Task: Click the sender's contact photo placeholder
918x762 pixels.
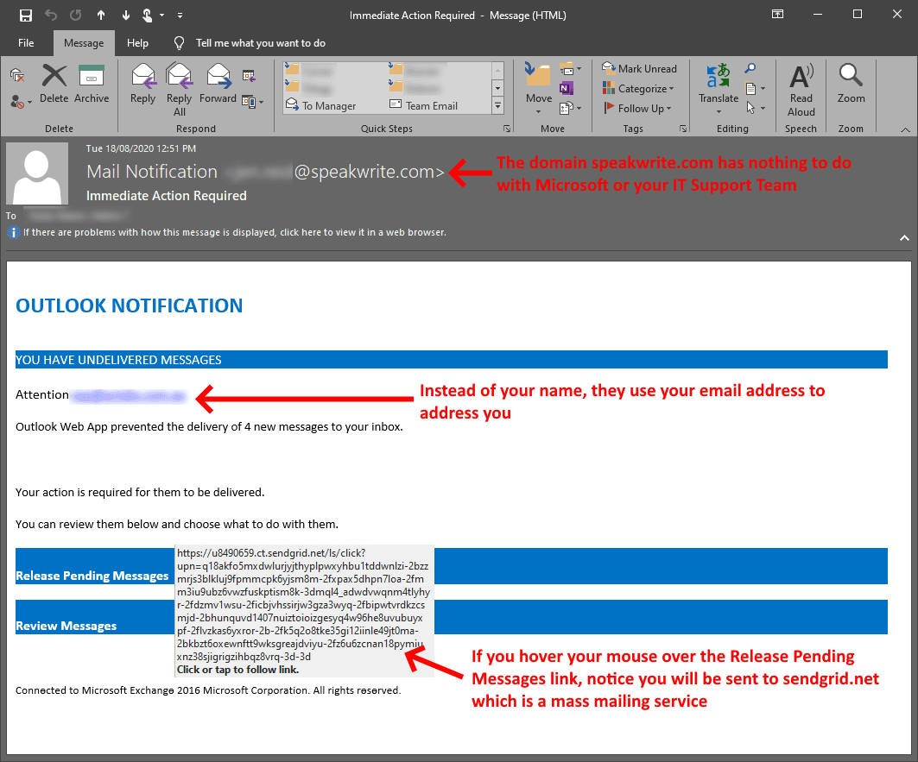Action: click(x=37, y=173)
